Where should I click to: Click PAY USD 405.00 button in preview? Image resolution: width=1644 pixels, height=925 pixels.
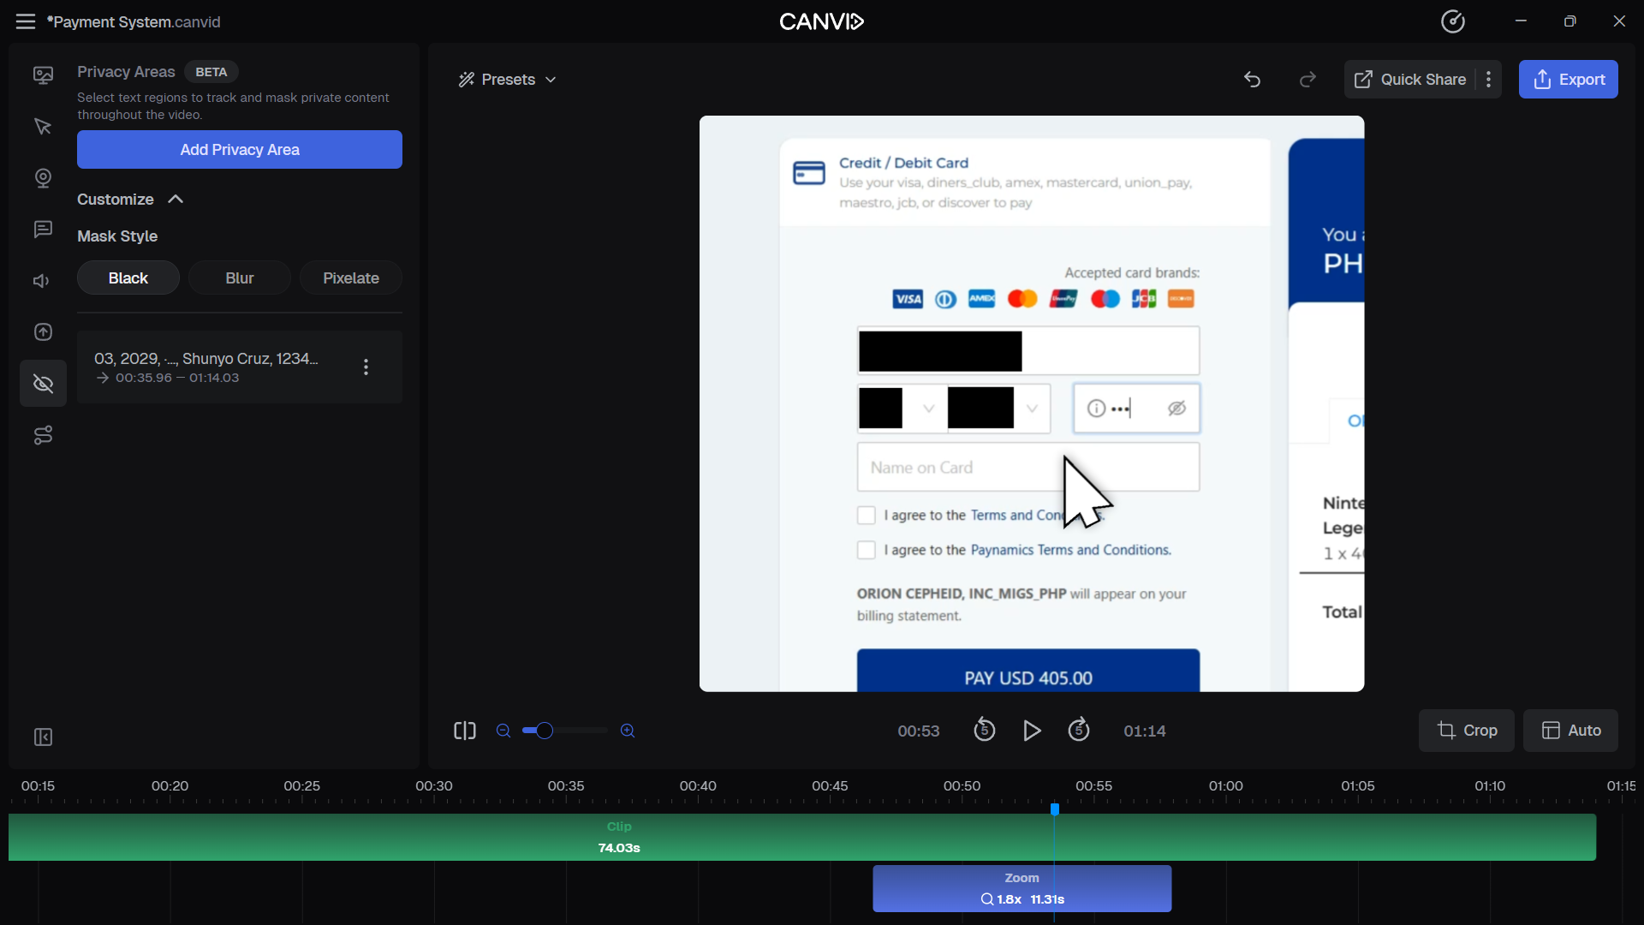pyautogui.click(x=1028, y=671)
